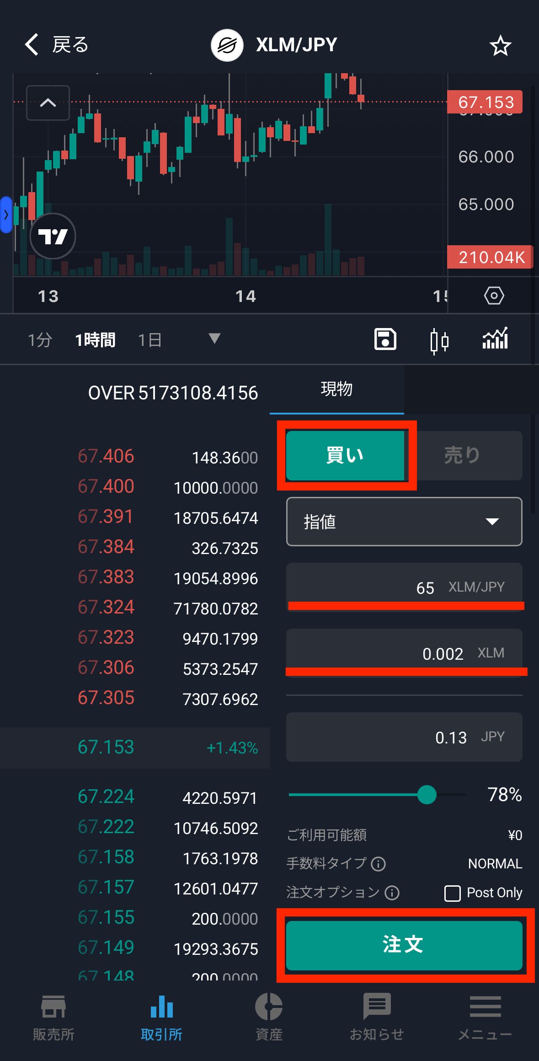The width and height of the screenshot is (539, 1061).
Task: Select bid price 67.155
Action: pos(106,918)
